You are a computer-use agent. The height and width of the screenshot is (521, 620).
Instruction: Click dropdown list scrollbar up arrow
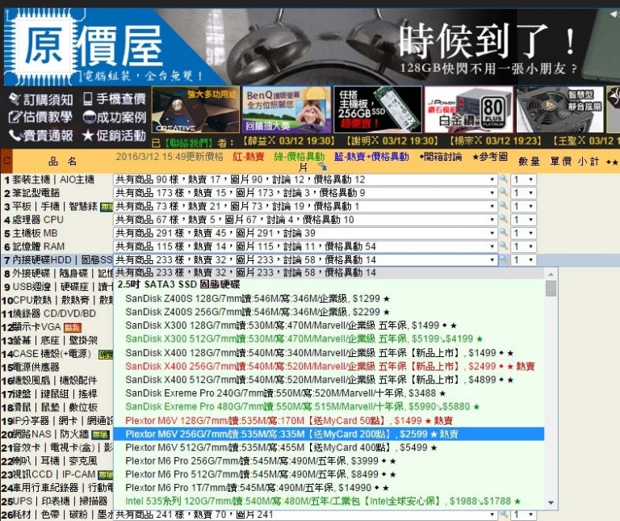[551, 274]
